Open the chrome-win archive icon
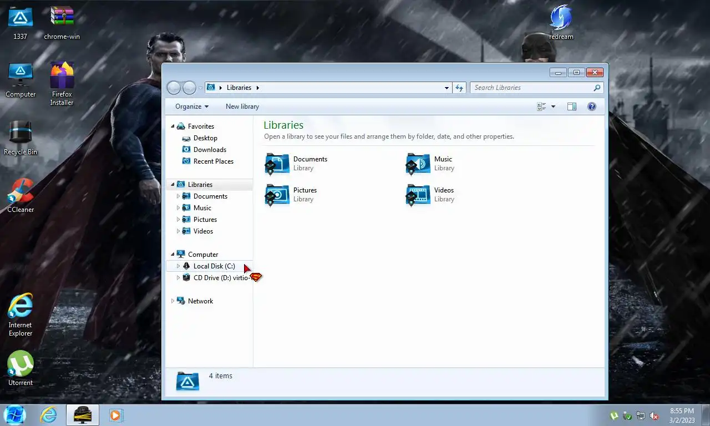Viewport: 710px width, 426px height. pos(62,23)
